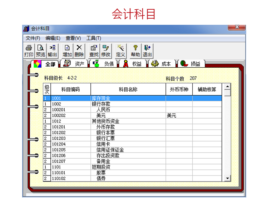
Task: Select the 备用金 row
Action: 133,161
